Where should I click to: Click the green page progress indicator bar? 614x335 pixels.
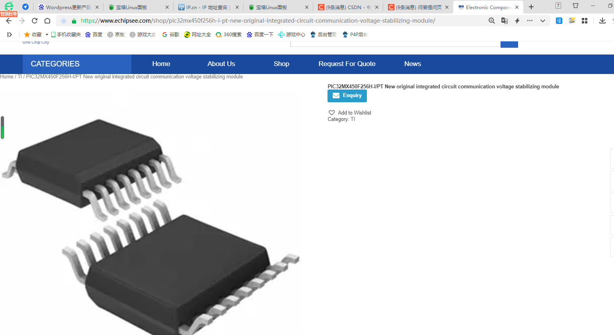2,127
